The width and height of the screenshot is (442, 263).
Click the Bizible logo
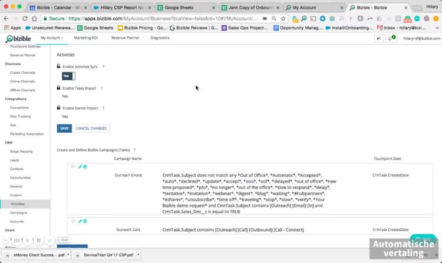point(18,39)
